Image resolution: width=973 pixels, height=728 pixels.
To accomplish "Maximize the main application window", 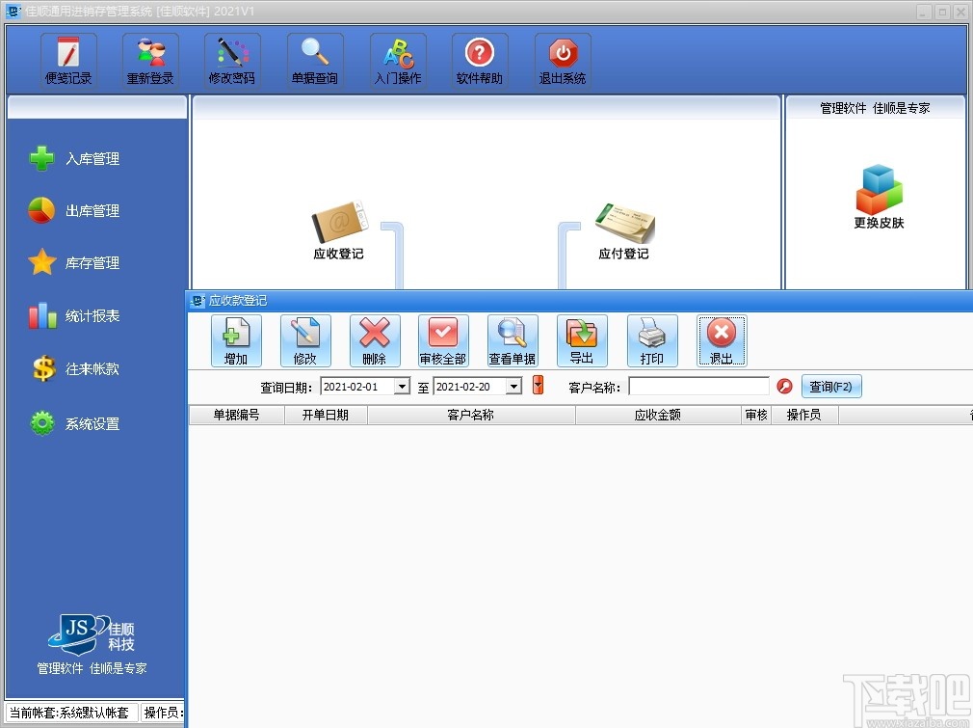I will coord(942,12).
